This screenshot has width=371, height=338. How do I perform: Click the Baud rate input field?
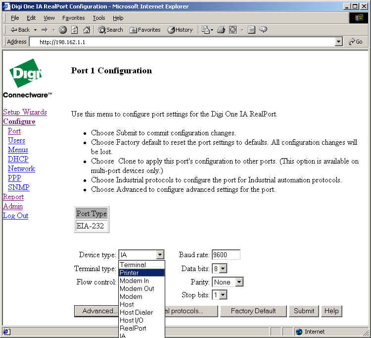click(226, 255)
